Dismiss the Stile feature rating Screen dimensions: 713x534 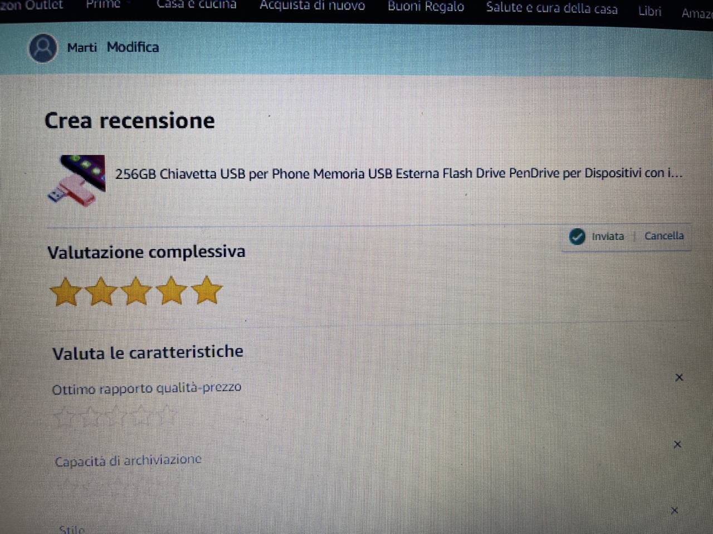click(x=675, y=510)
